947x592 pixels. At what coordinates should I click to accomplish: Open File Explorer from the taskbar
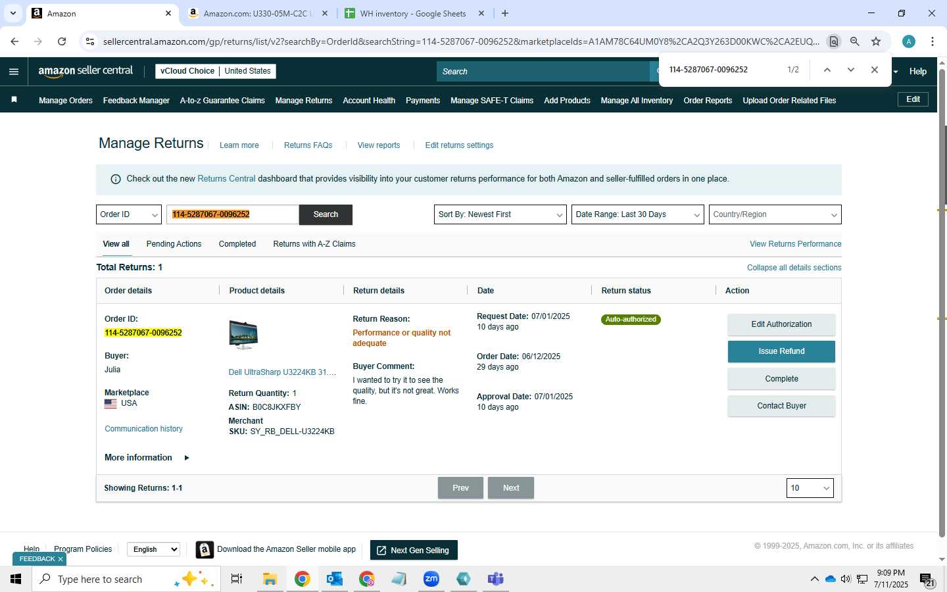tap(270, 579)
